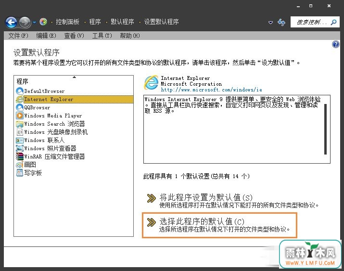Sort by the 程序 column header

[74, 81]
